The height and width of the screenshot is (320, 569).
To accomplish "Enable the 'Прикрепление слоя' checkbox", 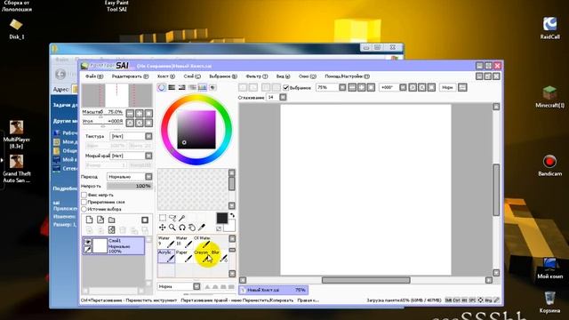I will (84, 202).
